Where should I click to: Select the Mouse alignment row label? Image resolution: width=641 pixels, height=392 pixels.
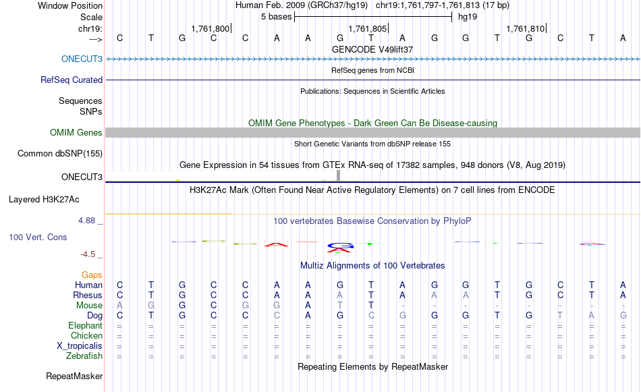[x=89, y=306]
